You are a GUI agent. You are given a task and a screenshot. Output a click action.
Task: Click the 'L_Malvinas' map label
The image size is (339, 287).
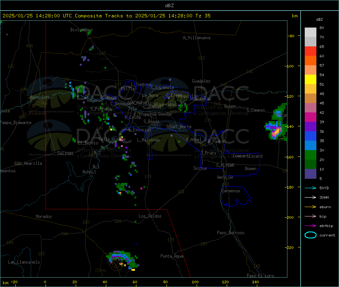[148, 140]
